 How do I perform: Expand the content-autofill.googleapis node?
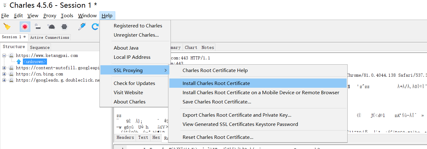coord(4,68)
